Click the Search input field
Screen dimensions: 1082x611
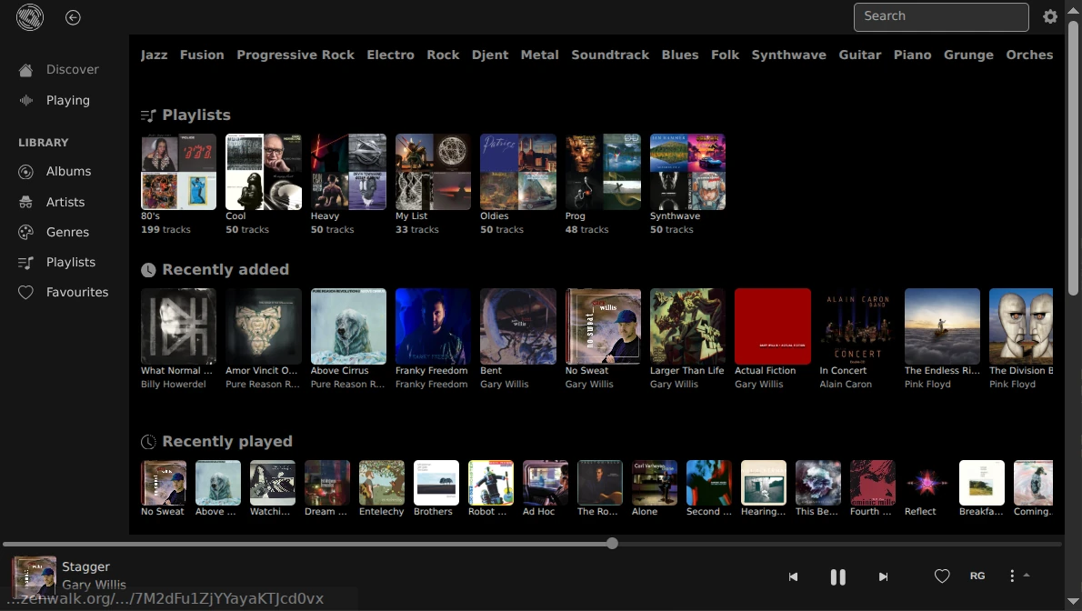pyautogui.click(x=940, y=16)
